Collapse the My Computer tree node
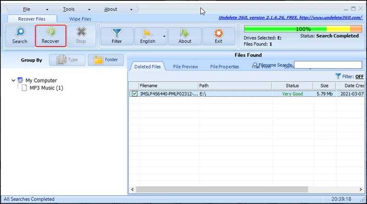The height and width of the screenshot is (204, 367). click(13, 80)
